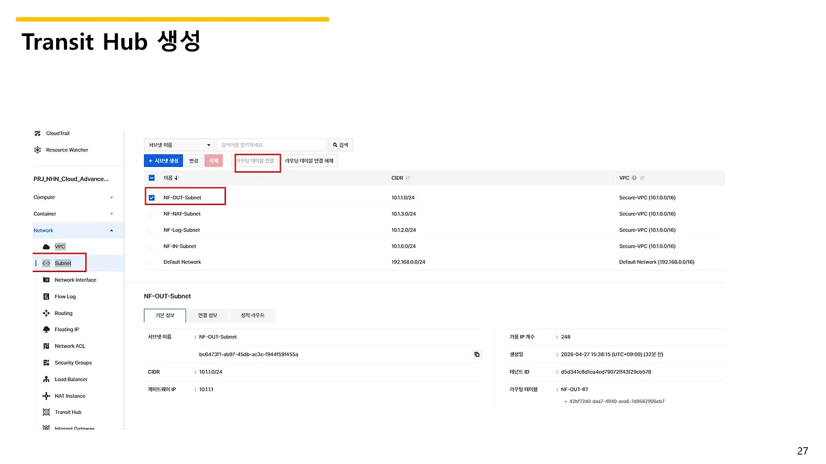The height and width of the screenshot is (464, 826).
Task: Copy subnet ID with copy icon
Action: pos(477,354)
